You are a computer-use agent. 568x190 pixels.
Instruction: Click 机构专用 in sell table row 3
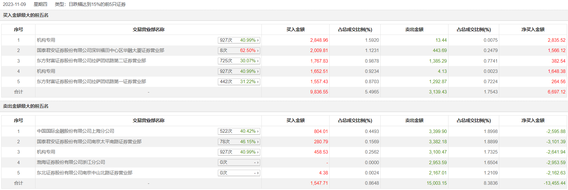pos(46,152)
